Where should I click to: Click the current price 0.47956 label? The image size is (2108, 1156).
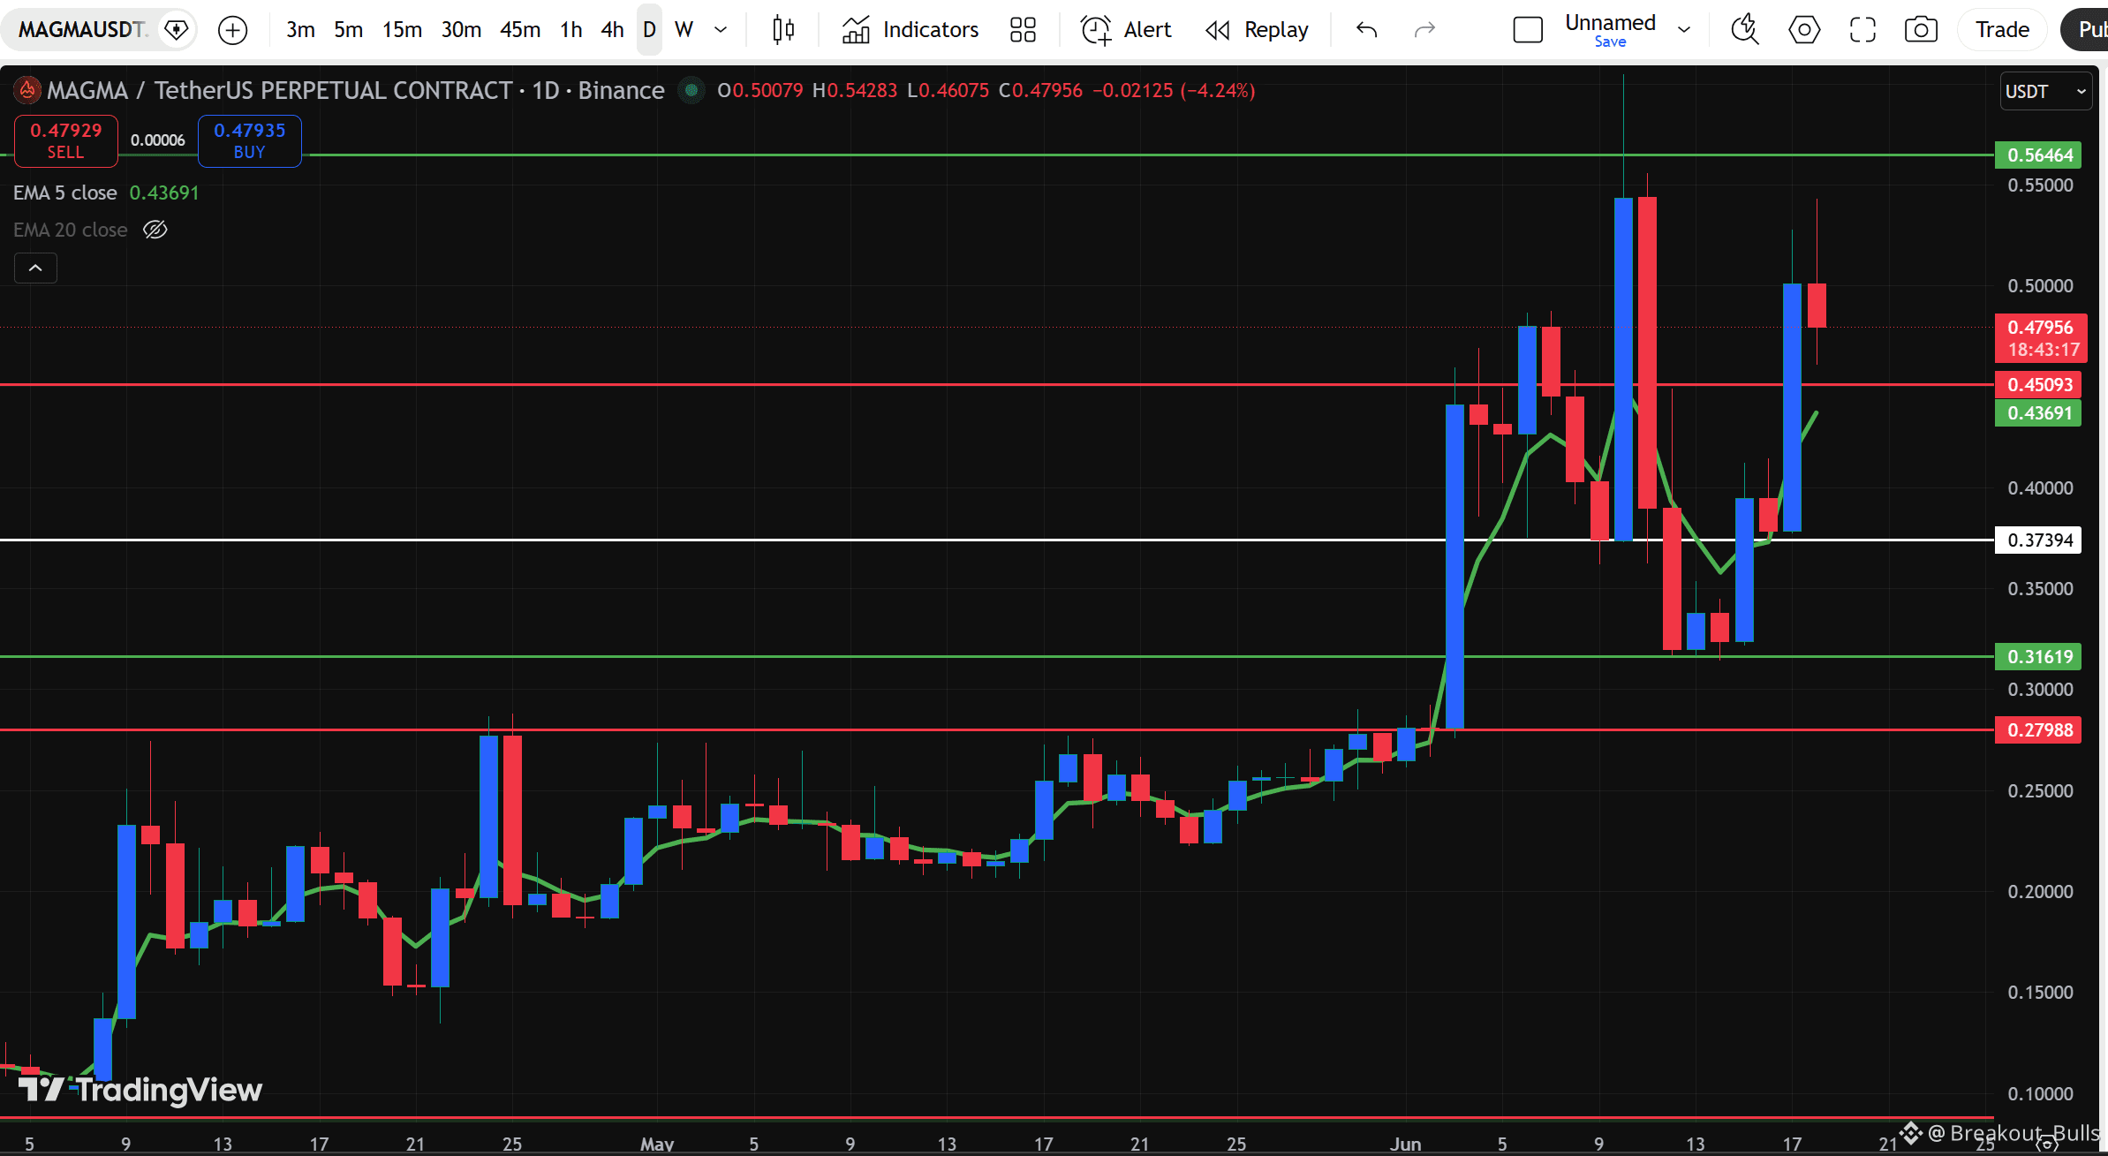2041,338
